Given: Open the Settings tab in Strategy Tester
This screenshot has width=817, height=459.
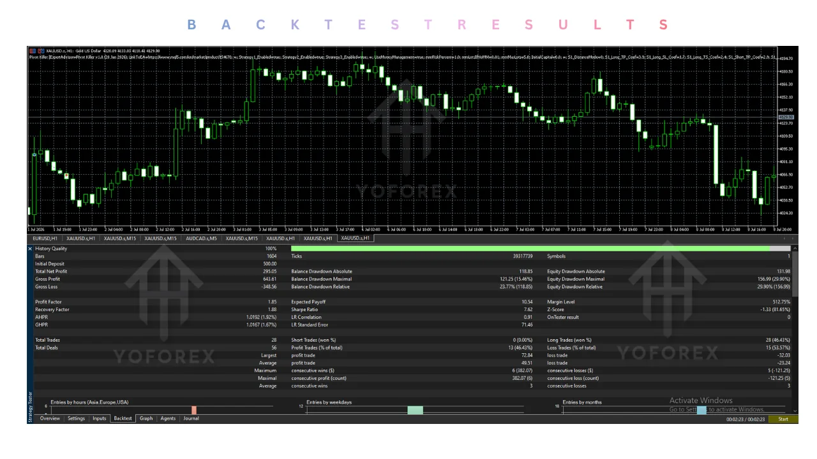Looking at the screenshot, I should (x=77, y=419).
